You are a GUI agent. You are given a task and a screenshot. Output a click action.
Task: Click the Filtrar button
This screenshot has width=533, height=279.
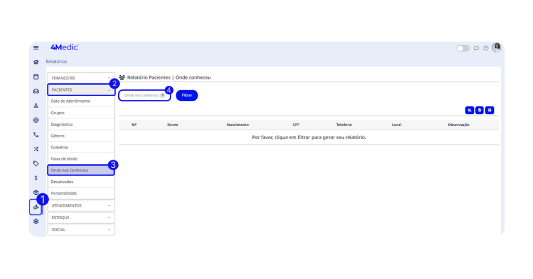[x=187, y=96]
